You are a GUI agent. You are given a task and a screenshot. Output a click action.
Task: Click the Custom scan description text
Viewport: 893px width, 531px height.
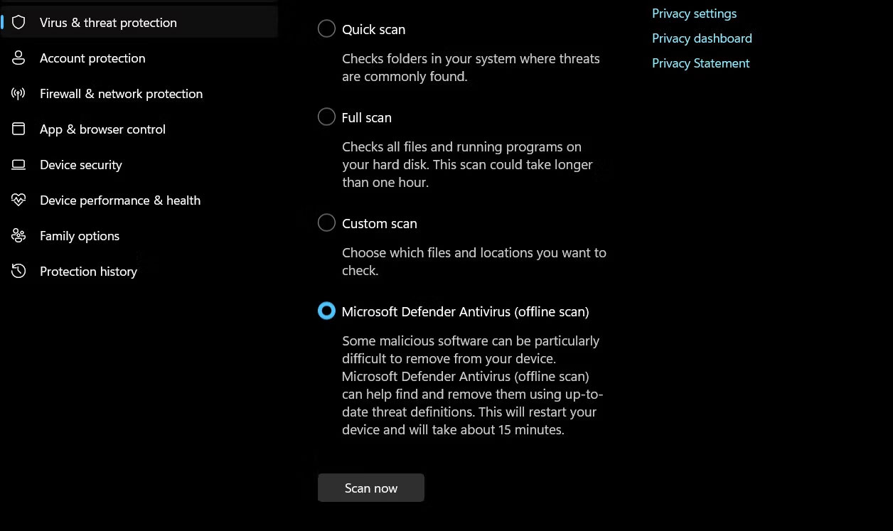474,261
